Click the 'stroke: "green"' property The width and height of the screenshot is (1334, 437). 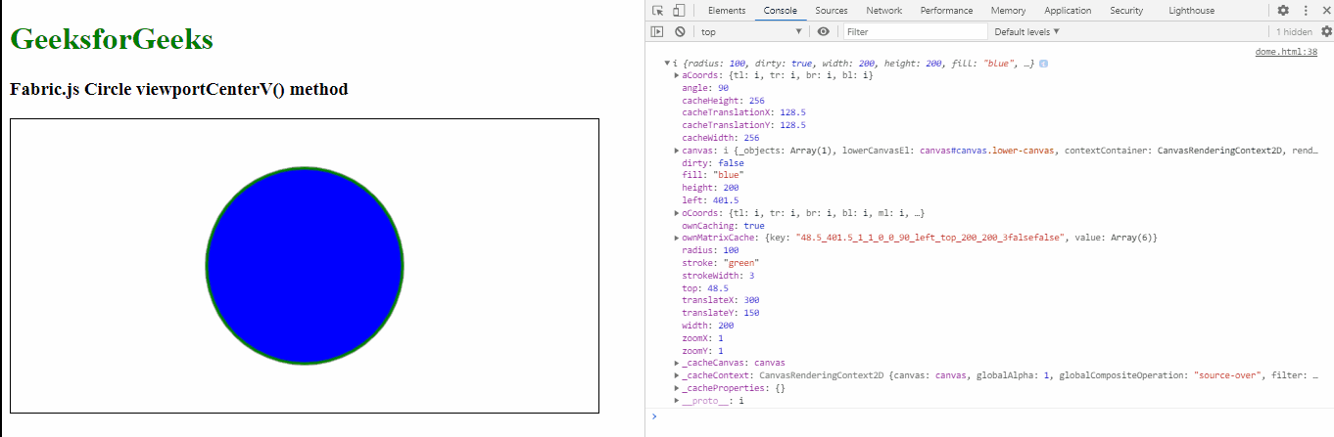point(721,263)
